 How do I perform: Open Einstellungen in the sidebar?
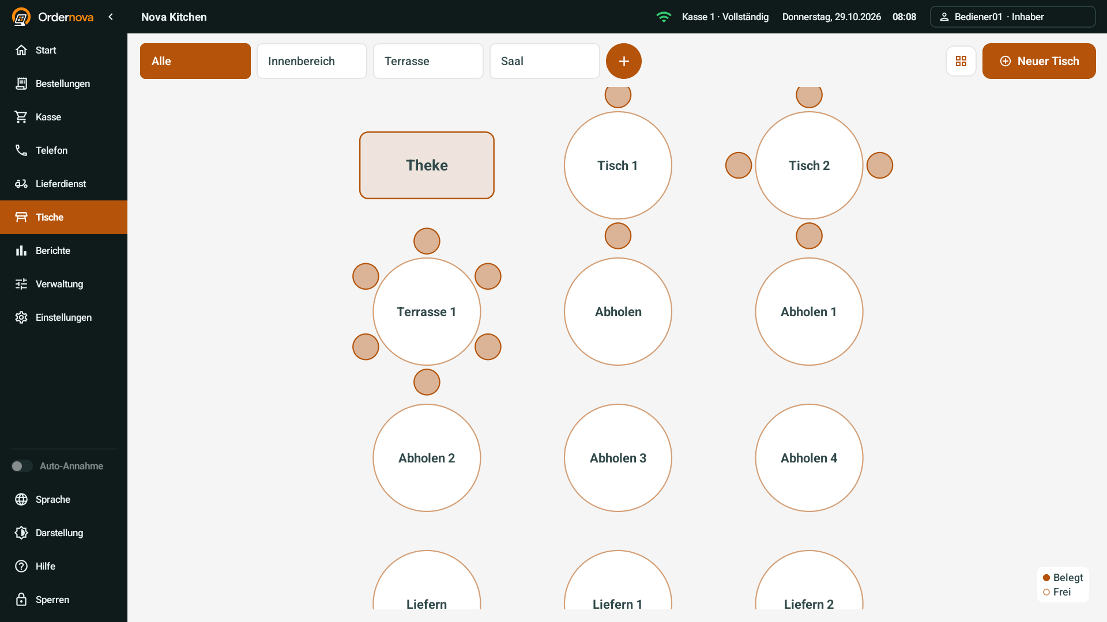[63, 317]
